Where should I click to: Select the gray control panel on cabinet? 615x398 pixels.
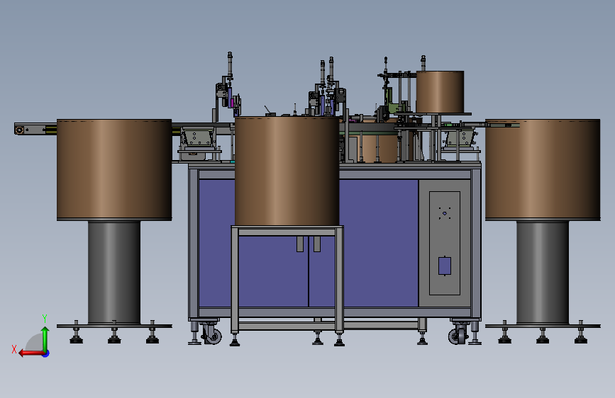(x=445, y=243)
